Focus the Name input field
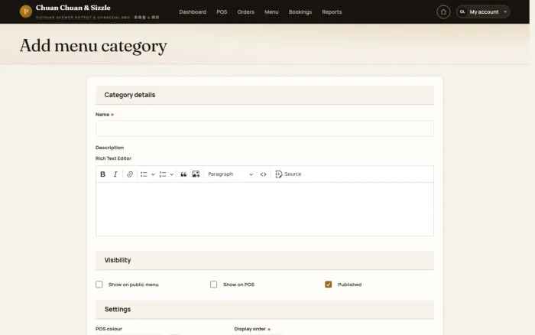Image resolution: width=535 pixels, height=335 pixels. point(264,128)
